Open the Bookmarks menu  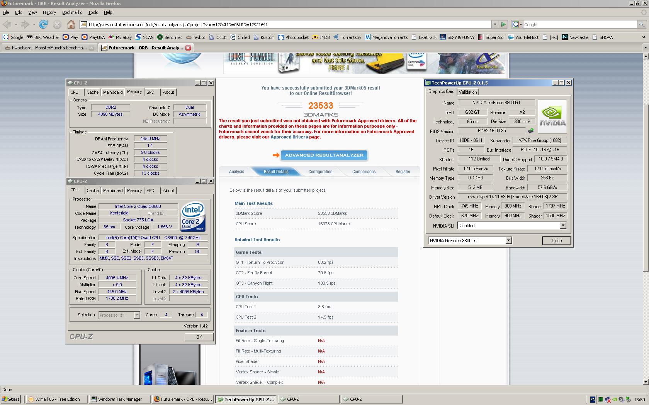click(72, 12)
